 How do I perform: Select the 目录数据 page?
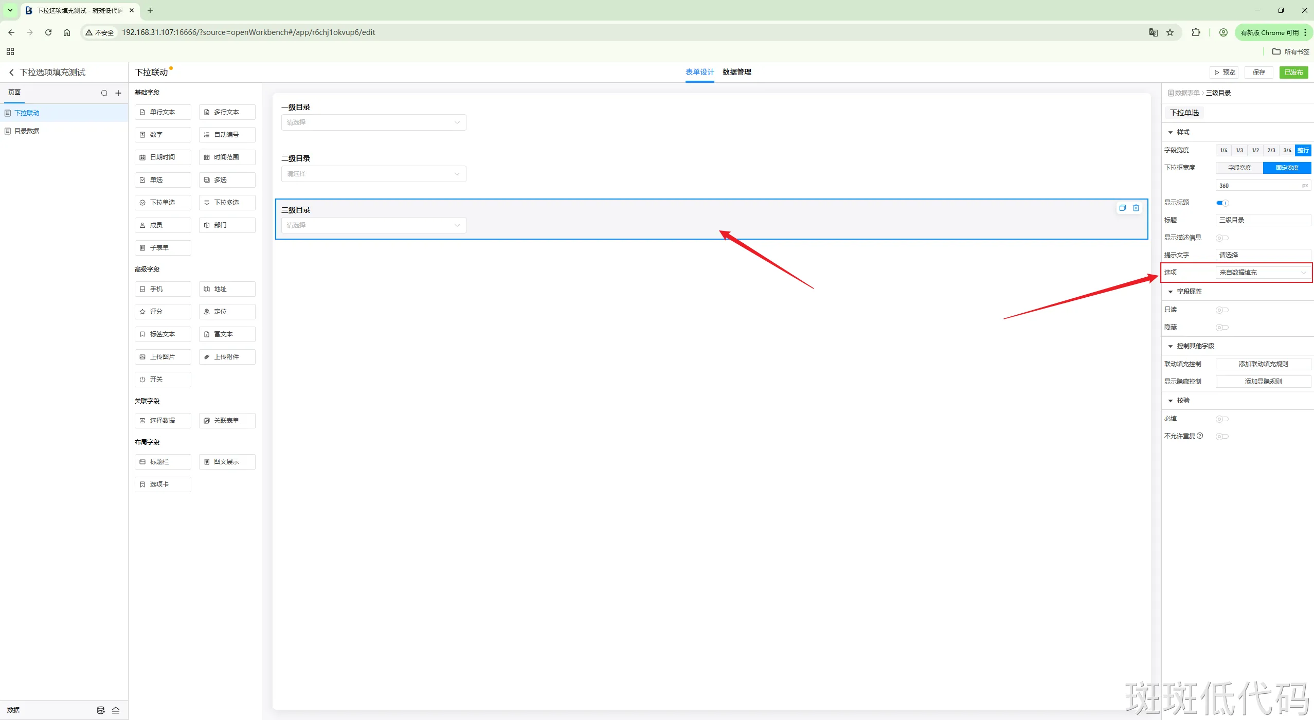(27, 131)
